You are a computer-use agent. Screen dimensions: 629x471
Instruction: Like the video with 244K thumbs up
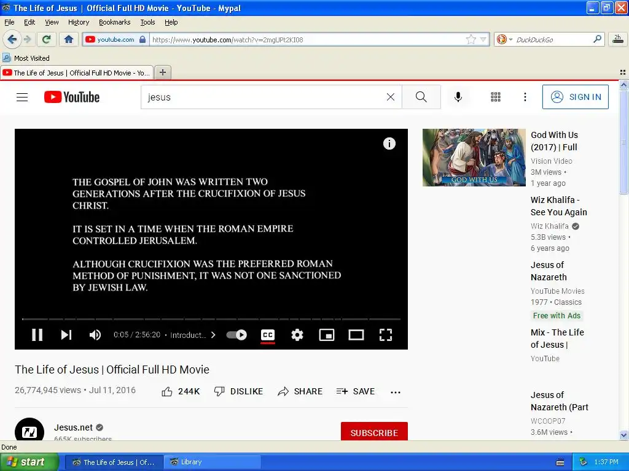click(181, 391)
